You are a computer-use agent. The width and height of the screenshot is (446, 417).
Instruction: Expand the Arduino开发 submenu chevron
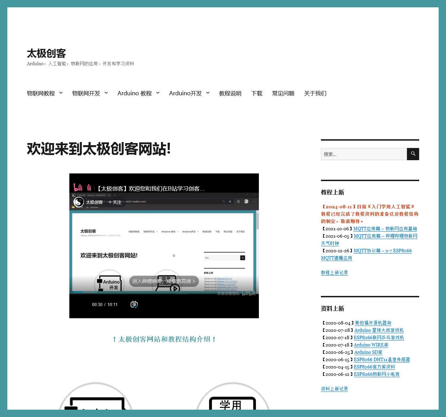tap(208, 93)
